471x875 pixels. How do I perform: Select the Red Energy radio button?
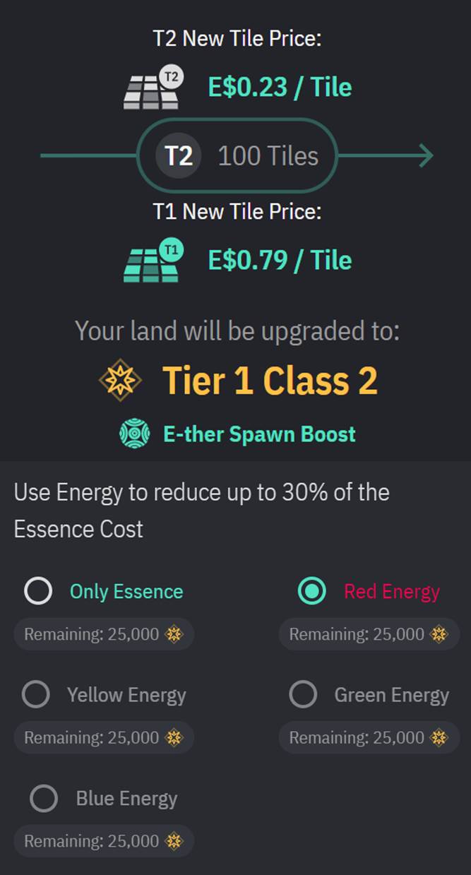click(311, 591)
